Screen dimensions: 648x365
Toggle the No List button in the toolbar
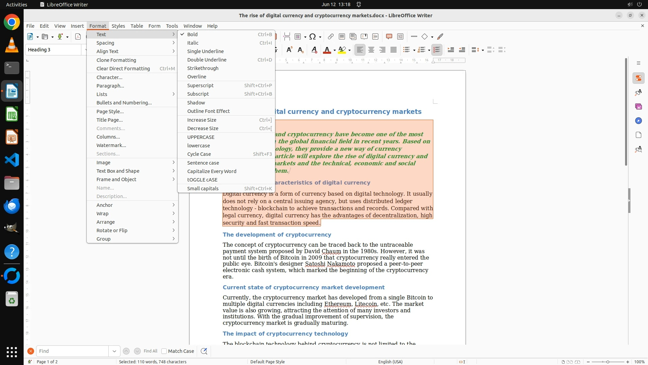tap(437, 50)
